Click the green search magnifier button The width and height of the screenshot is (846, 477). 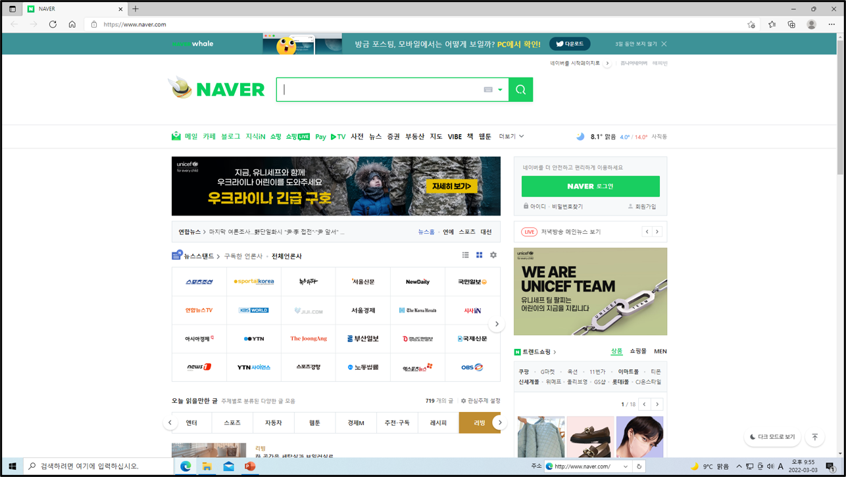pyautogui.click(x=520, y=90)
